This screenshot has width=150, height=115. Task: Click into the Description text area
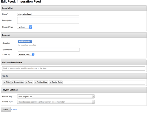click(x=48, y=20)
